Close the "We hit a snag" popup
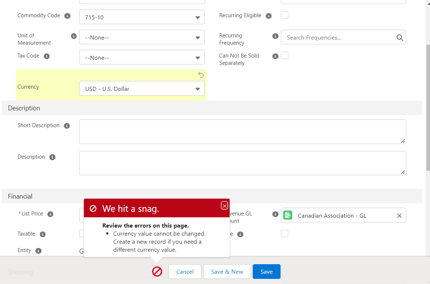This screenshot has height=284, width=430. click(225, 206)
